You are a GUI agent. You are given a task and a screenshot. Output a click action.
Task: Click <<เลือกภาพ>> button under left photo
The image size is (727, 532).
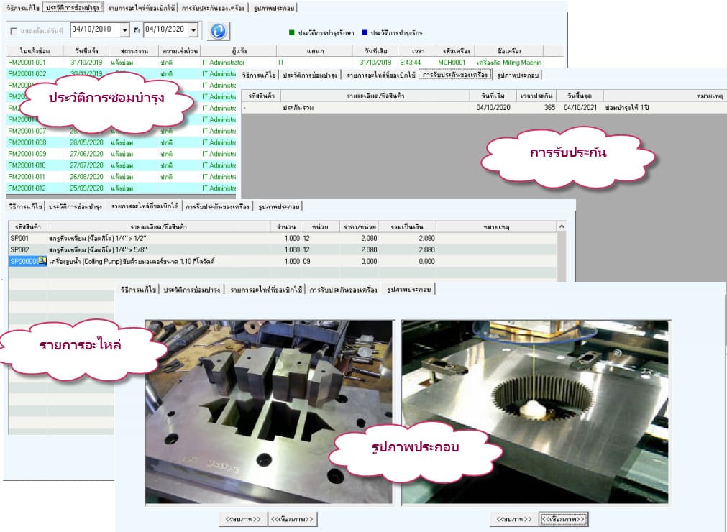[x=293, y=519]
